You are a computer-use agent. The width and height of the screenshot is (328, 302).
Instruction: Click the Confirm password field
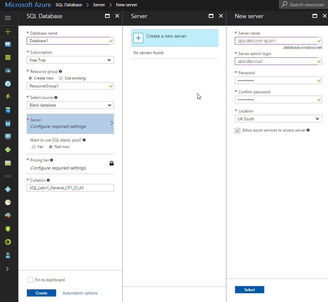point(278,99)
